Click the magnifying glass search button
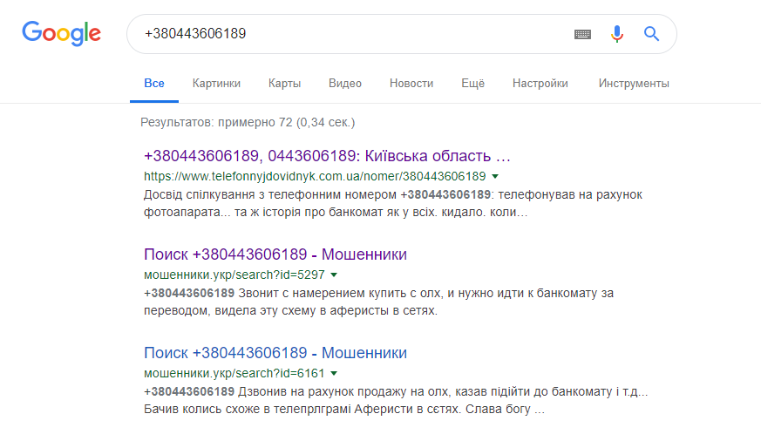The height and width of the screenshot is (441, 761). [x=651, y=34]
